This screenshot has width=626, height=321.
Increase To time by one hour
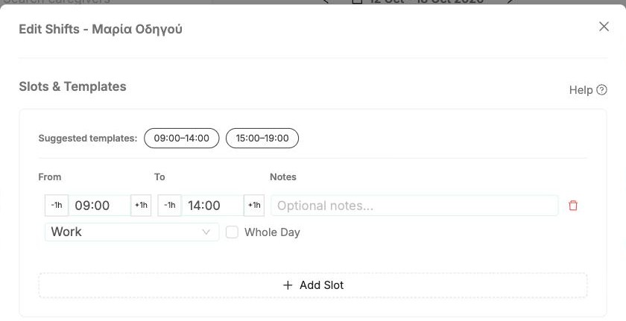(x=254, y=206)
